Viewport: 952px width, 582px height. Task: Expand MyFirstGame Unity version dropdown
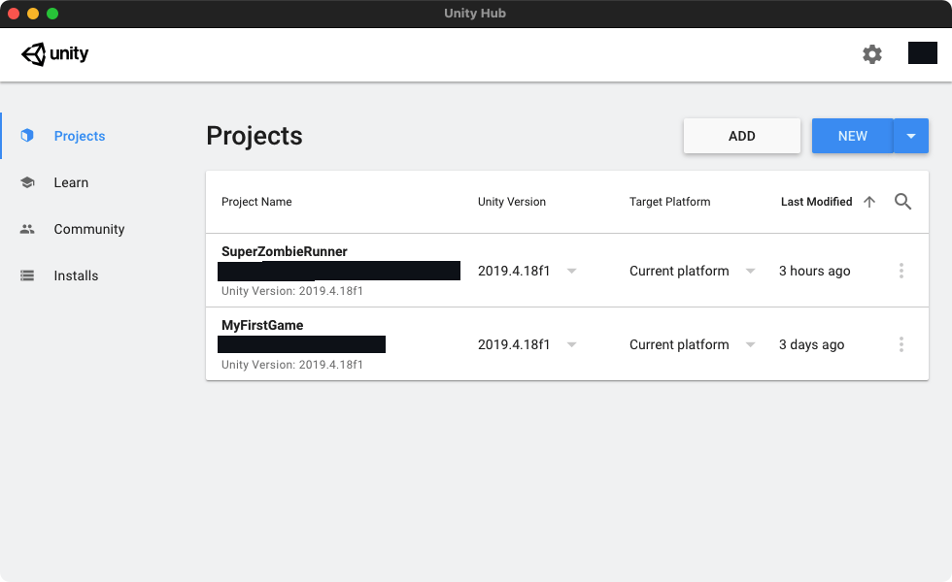[571, 345]
